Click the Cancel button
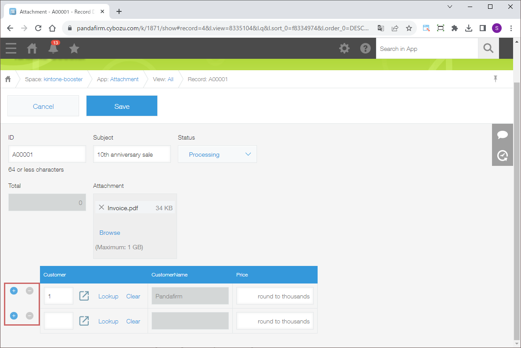Viewport: 521px width, 348px height. (x=43, y=106)
